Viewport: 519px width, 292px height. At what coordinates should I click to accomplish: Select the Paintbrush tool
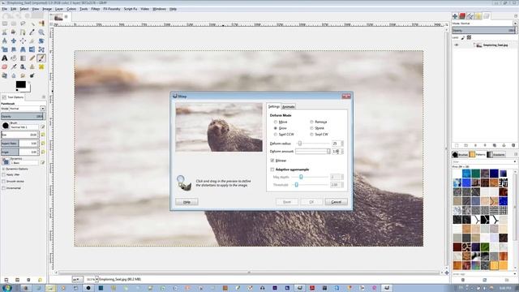pos(41,58)
